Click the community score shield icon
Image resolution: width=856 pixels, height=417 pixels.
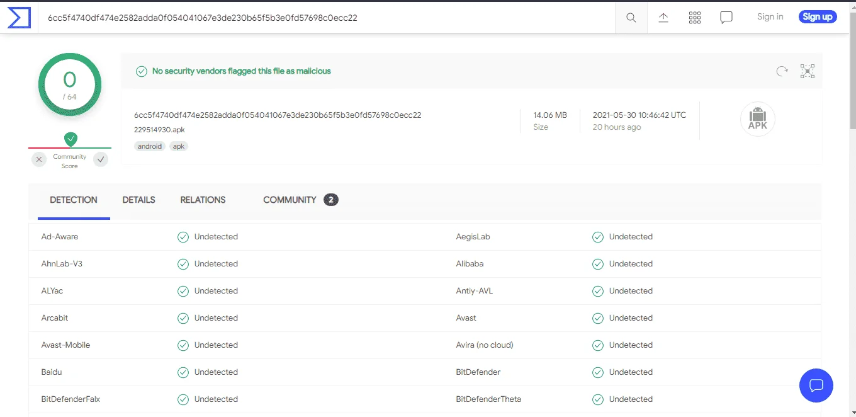tap(70, 139)
